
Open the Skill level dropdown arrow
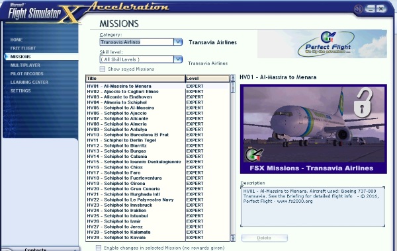(x=178, y=59)
